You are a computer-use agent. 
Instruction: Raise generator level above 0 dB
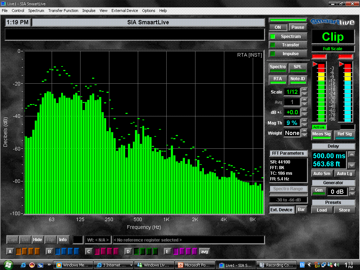352,189
